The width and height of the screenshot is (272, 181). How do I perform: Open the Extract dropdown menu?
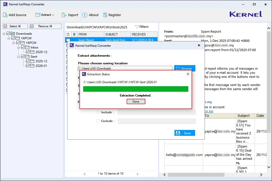pyautogui.click(x=46, y=15)
